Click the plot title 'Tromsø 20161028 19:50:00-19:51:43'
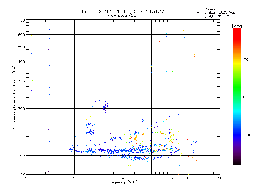This screenshot has width=259, height=194. coord(123,11)
